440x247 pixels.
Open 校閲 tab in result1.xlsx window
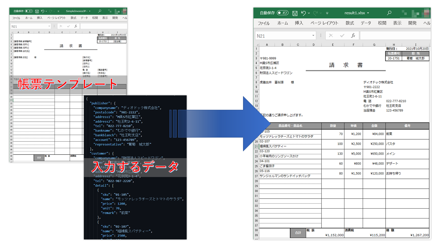[x=382, y=23]
